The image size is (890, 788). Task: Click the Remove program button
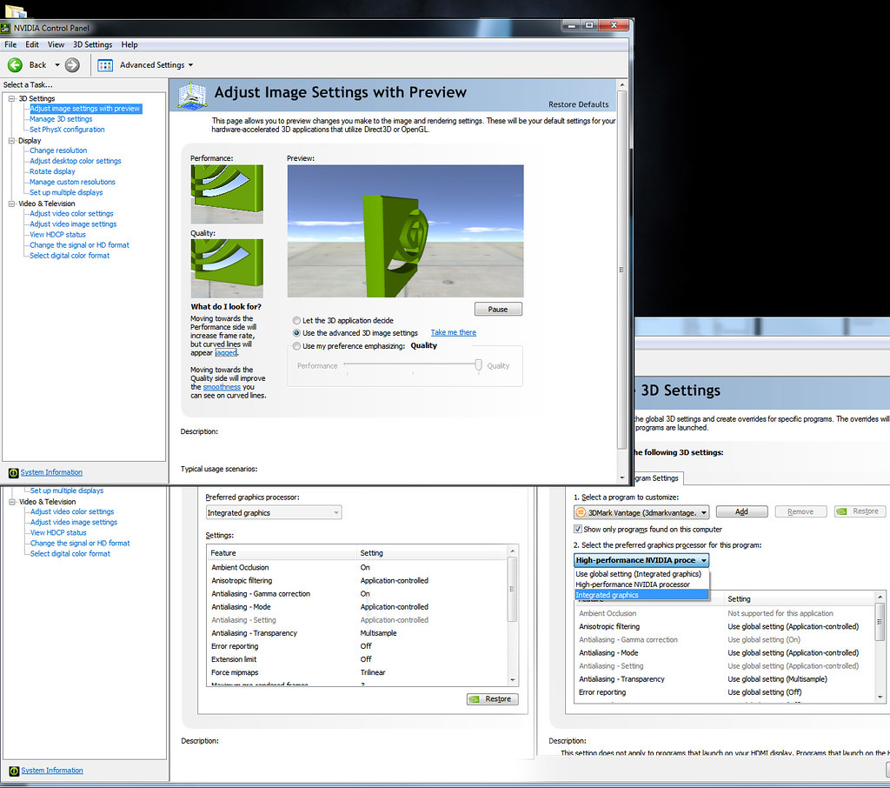(800, 512)
